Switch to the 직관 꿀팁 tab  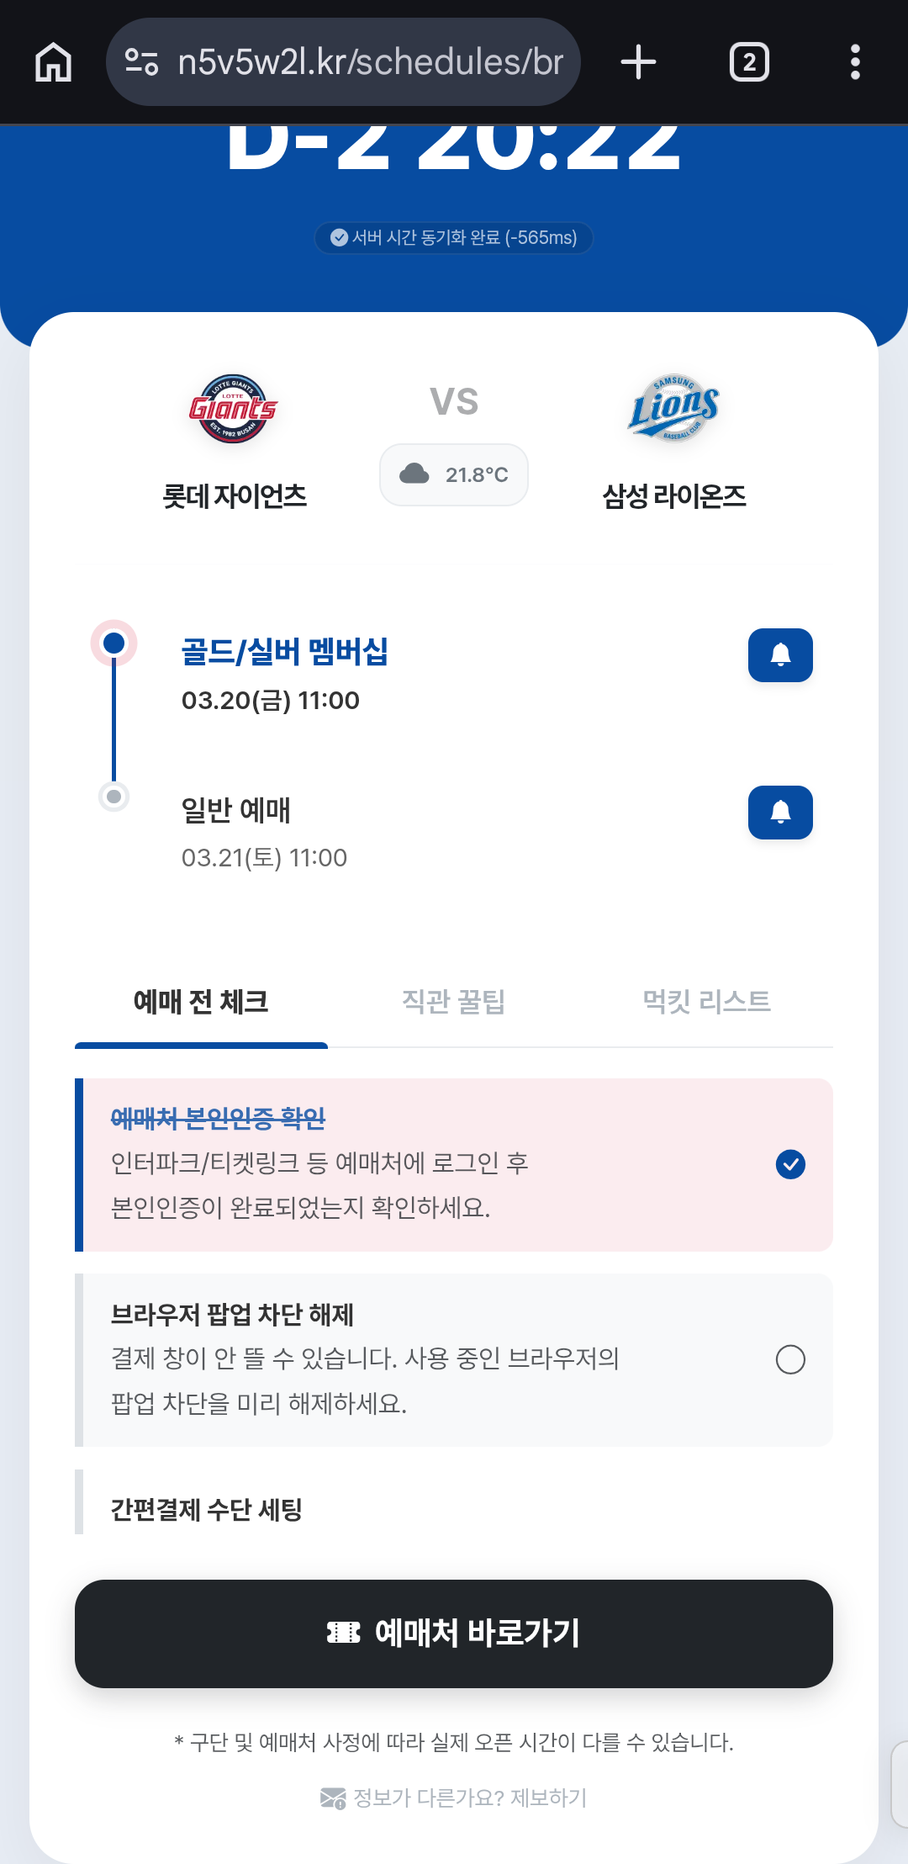[453, 1002]
